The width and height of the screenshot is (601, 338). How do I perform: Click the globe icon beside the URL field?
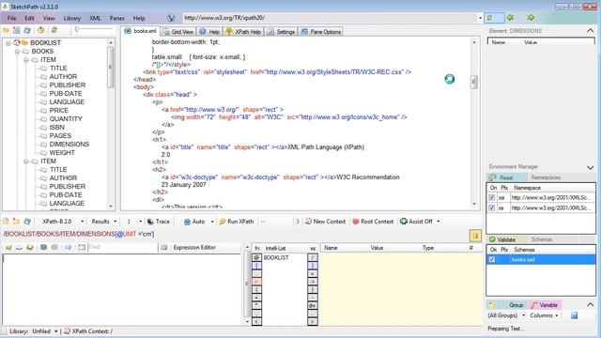pyautogui.click(x=171, y=18)
